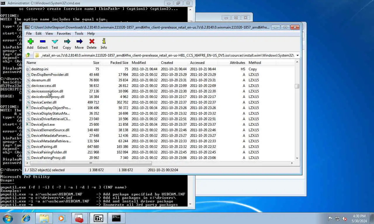Viewport: 374px width, 224px height.
Task: Select DevDispItemProvider.dll row
Action: pyautogui.click(x=160, y=75)
